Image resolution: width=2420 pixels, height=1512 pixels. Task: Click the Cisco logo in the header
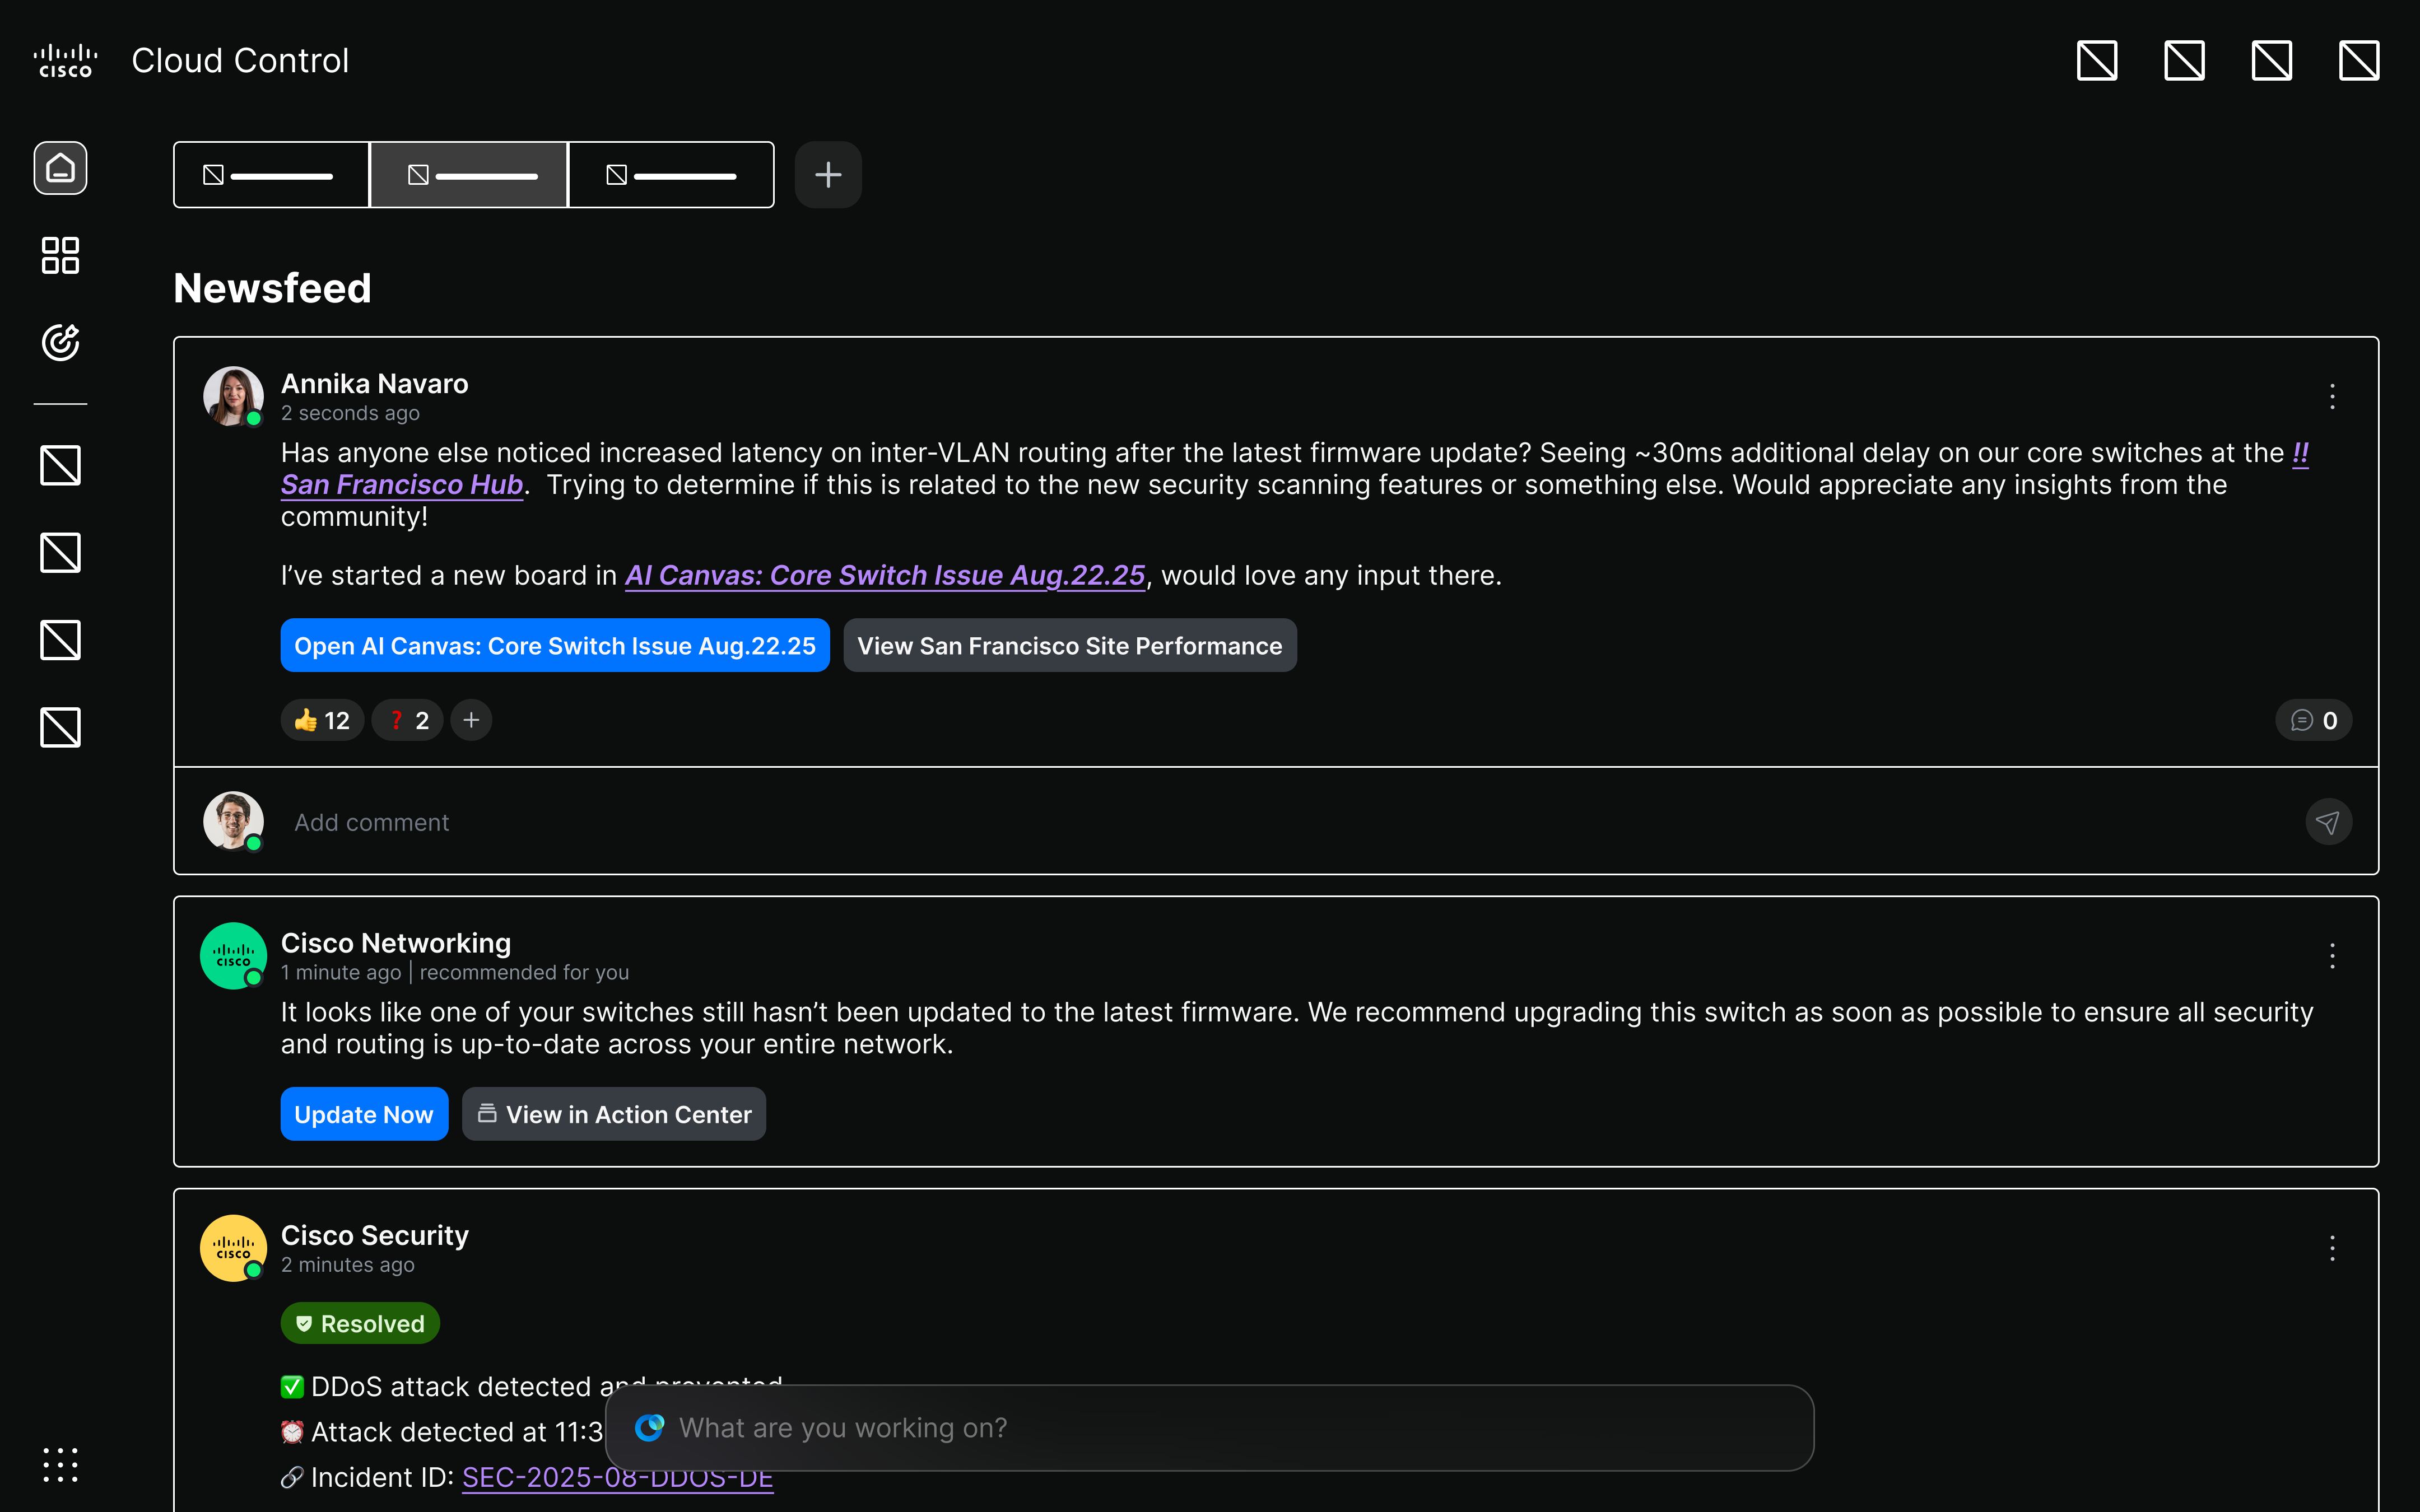64,59
